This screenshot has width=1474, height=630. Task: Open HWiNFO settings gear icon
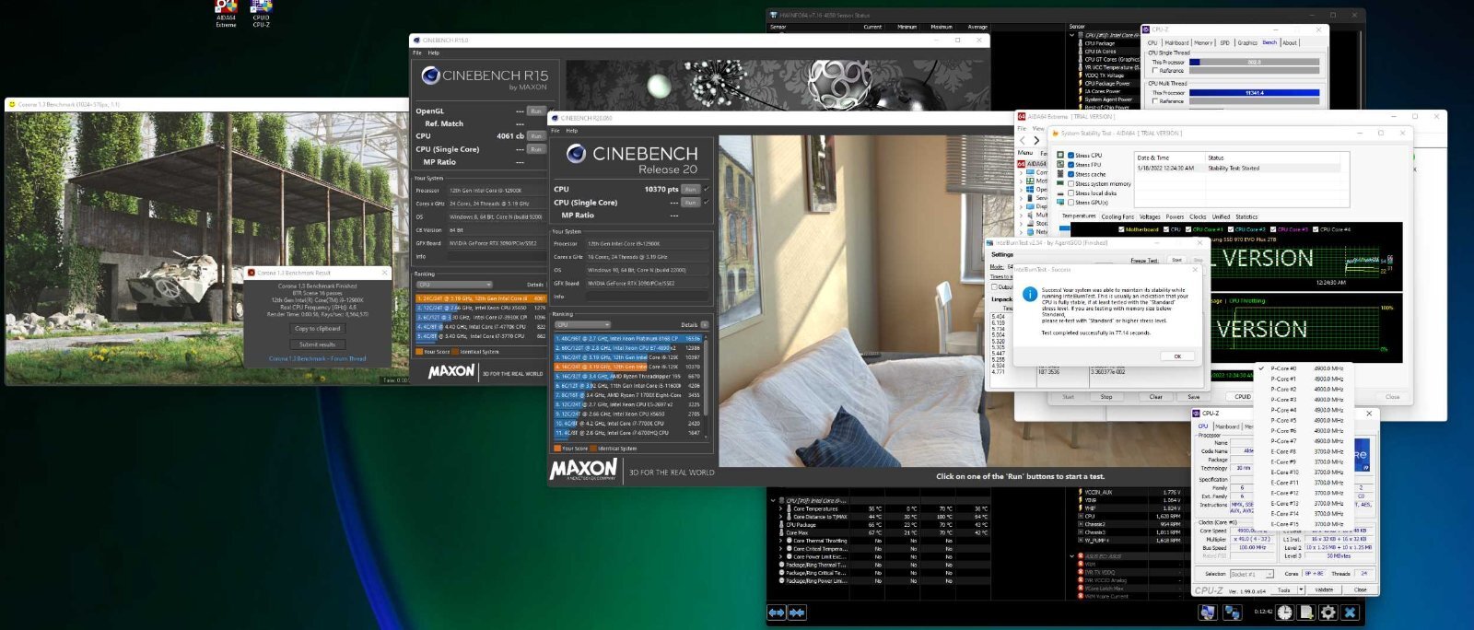[x=1328, y=612]
